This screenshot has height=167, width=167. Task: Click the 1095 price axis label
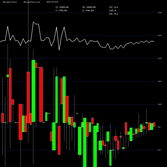click(160, 36)
